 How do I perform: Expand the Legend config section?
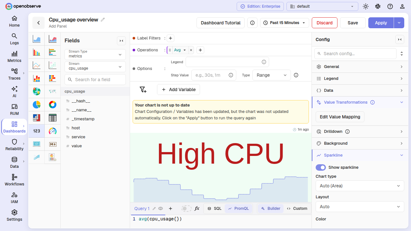click(x=360, y=79)
